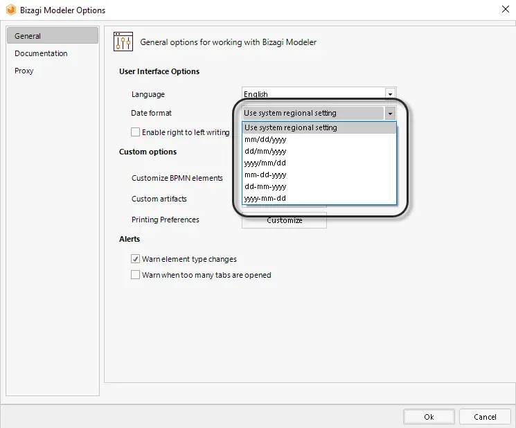Select the dd/mm/yyyy date format

click(x=319, y=152)
